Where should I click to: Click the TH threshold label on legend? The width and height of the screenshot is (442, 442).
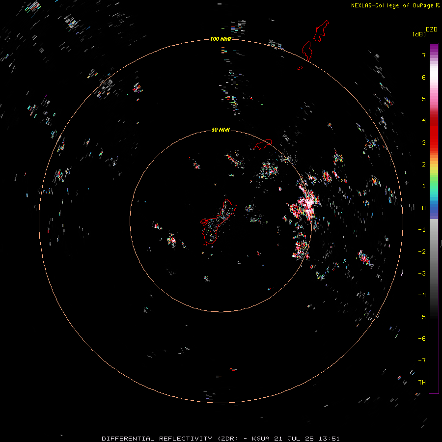point(422,383)
